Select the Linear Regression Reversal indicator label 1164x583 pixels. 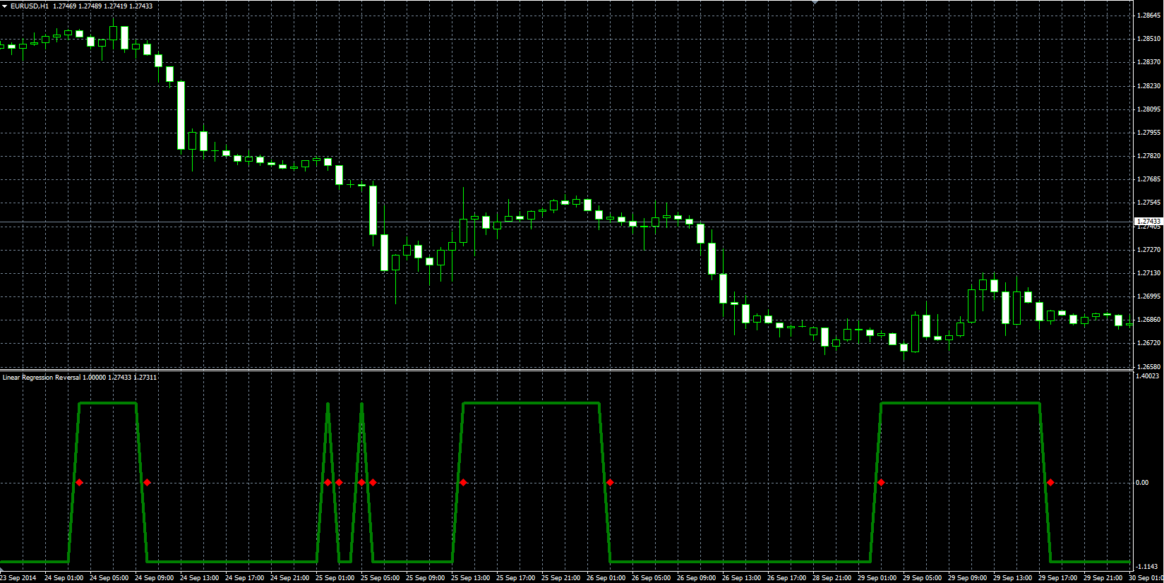pyautogui.click(x=42, y=378)
